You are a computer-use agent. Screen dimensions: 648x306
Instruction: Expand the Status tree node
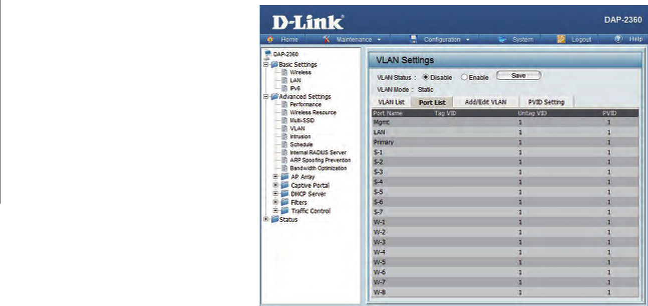point(266,220)
